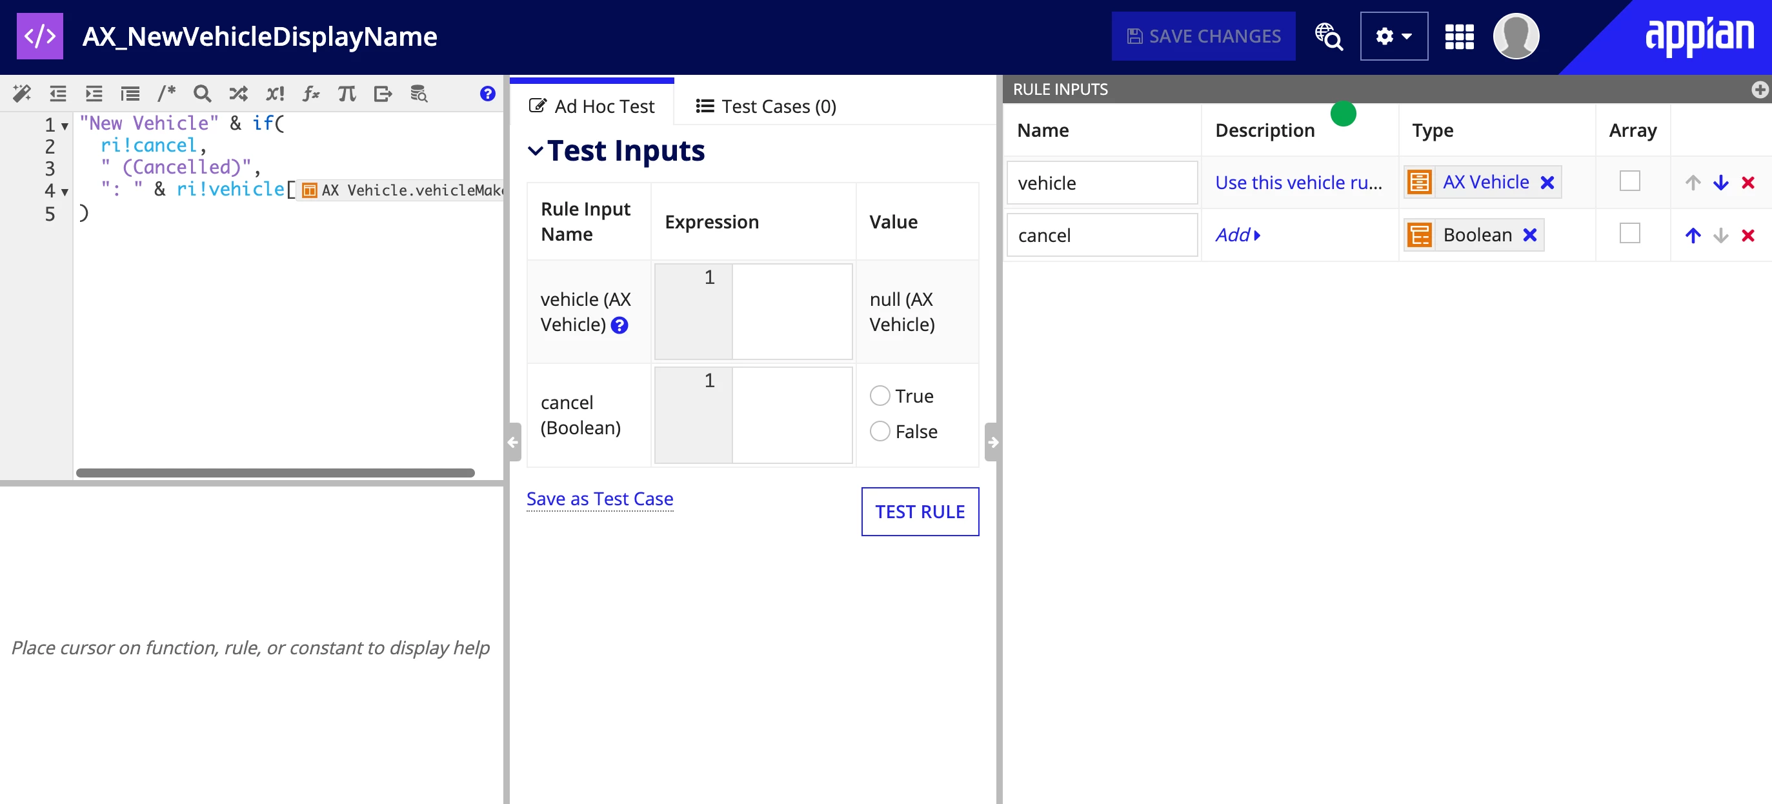Click the Description column header
1772x804 pixels.
point(1264,130)
